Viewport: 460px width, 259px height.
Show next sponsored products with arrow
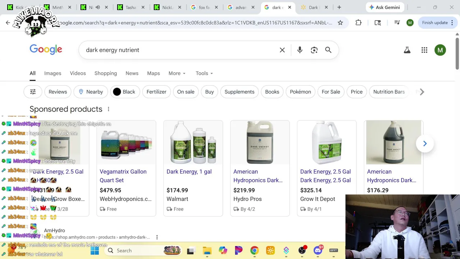425,144
